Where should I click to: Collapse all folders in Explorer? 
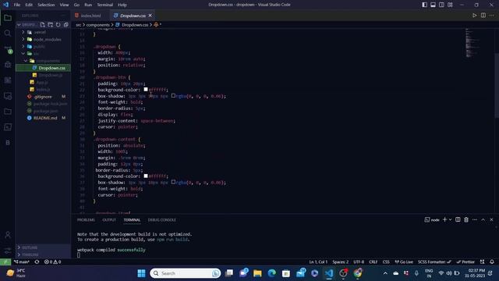(65, 24)
